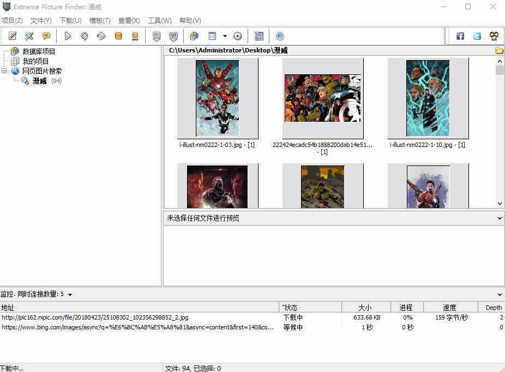Open the destination folder icon beside the path
505x372 pixels.
click(x=499, y=51)
